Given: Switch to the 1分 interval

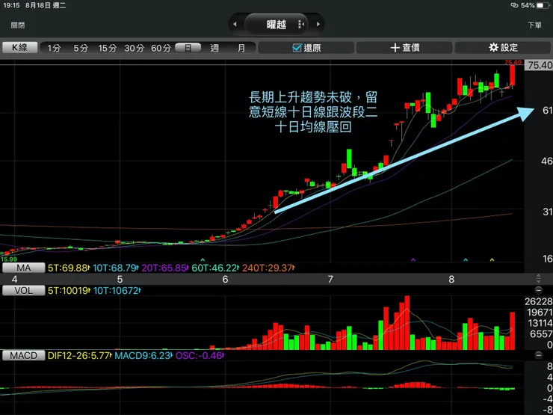Looking at the screenshot, I should 54,48.
